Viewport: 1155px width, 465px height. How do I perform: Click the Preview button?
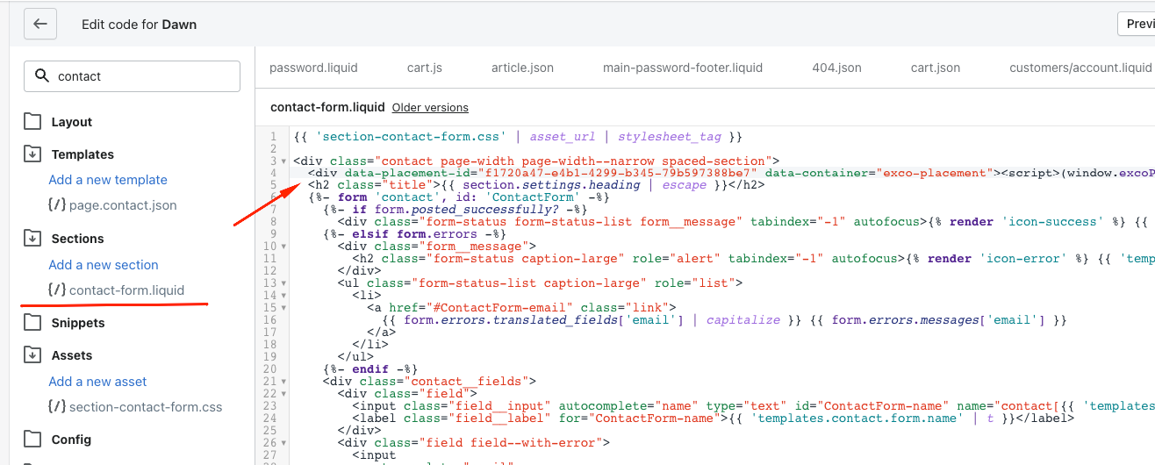point(1137,24)
